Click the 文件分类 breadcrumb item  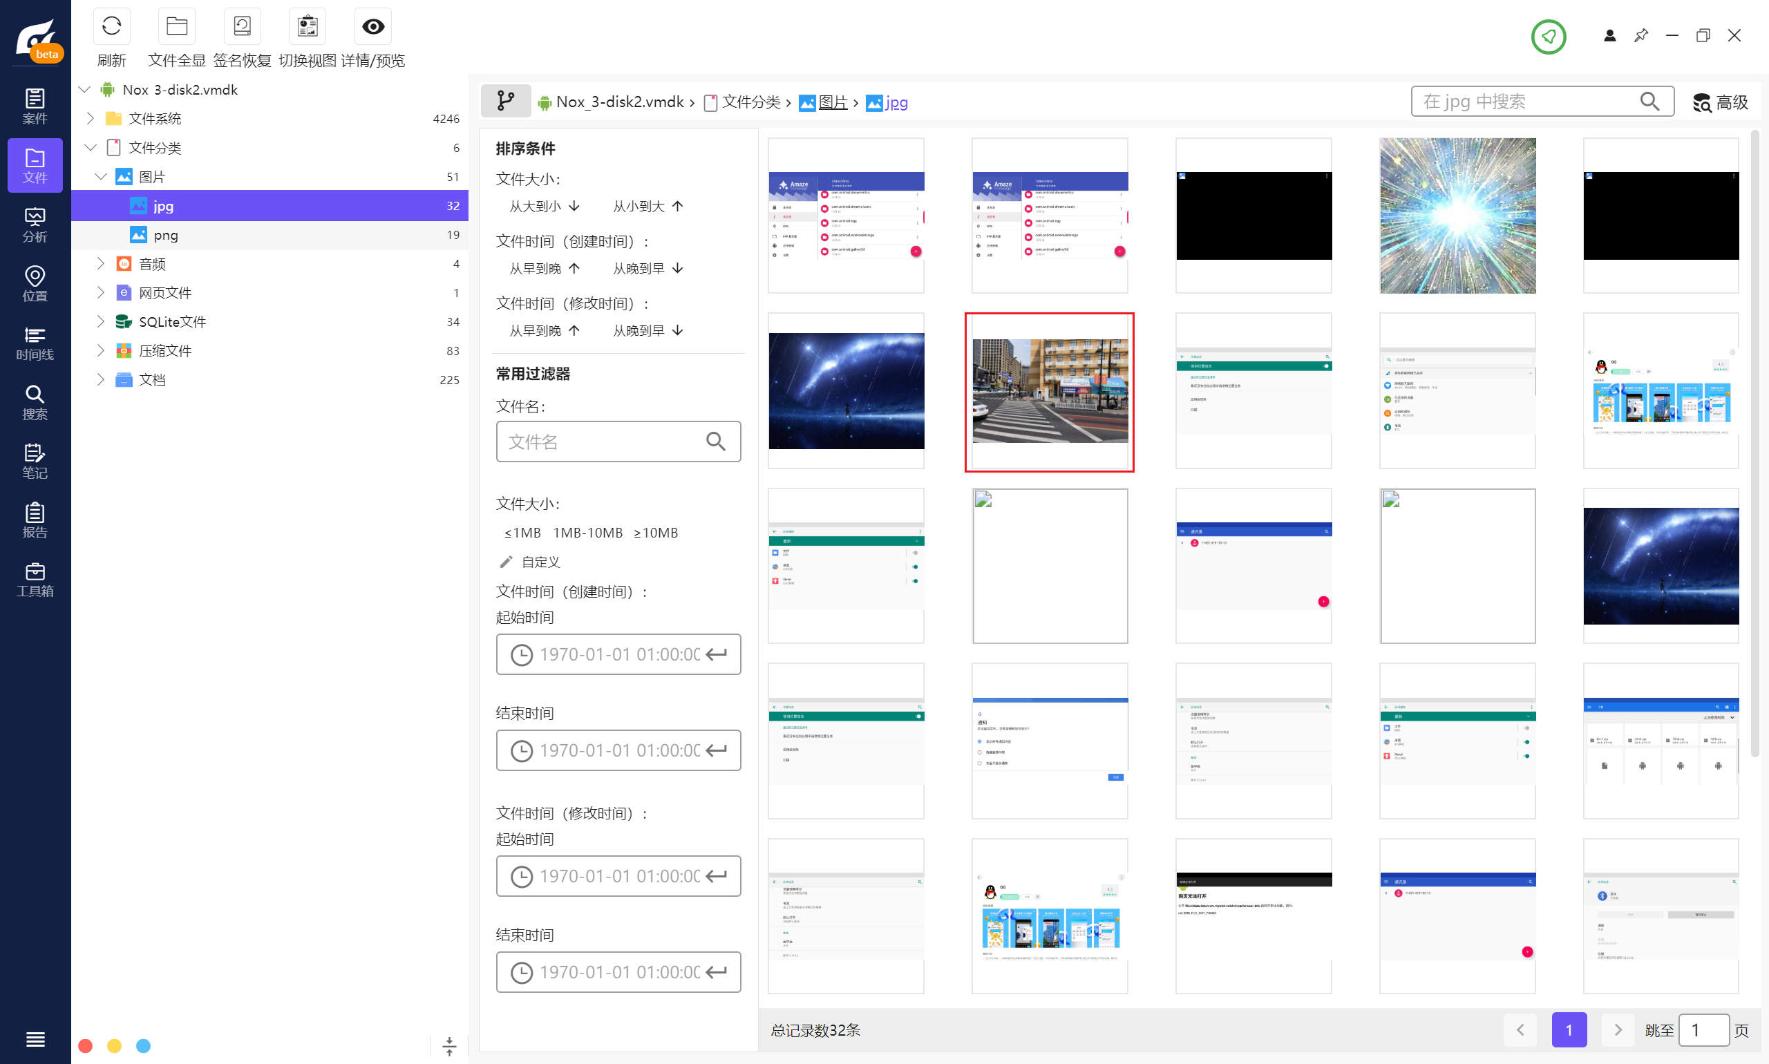click(742, 102)
